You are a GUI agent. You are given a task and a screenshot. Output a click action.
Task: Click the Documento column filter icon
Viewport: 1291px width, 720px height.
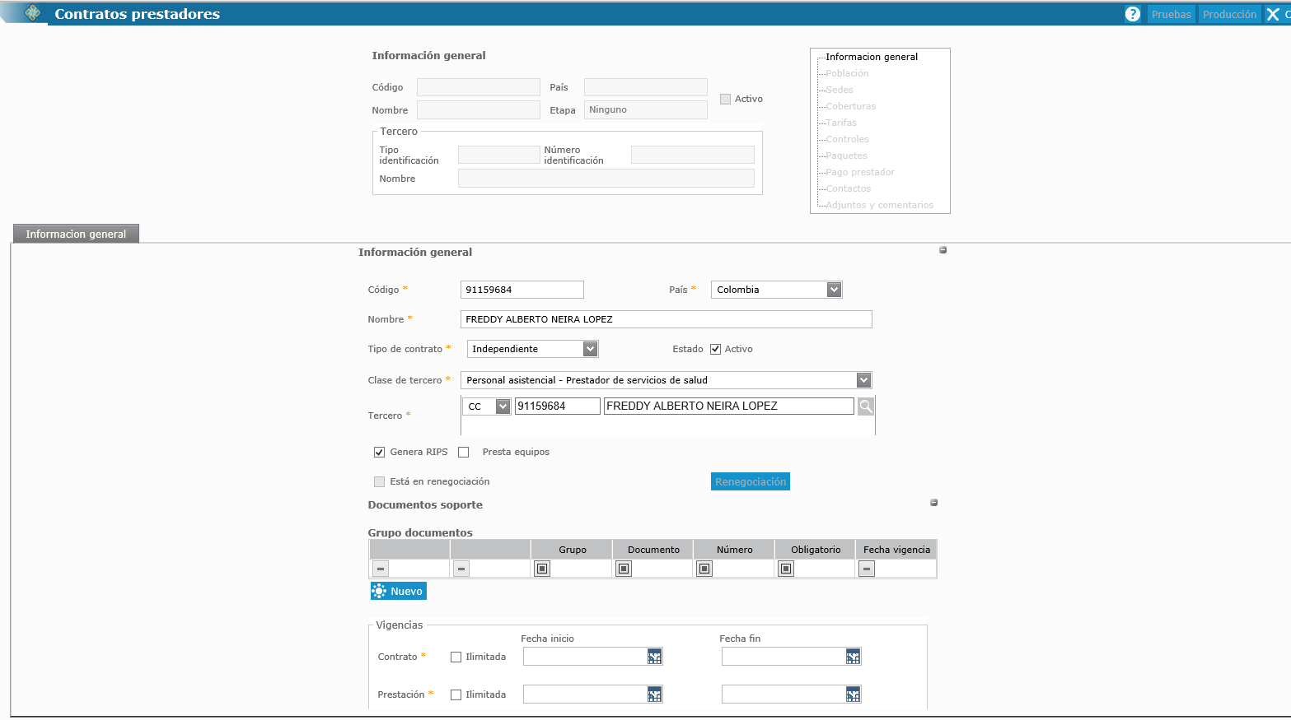pos(624,569)
